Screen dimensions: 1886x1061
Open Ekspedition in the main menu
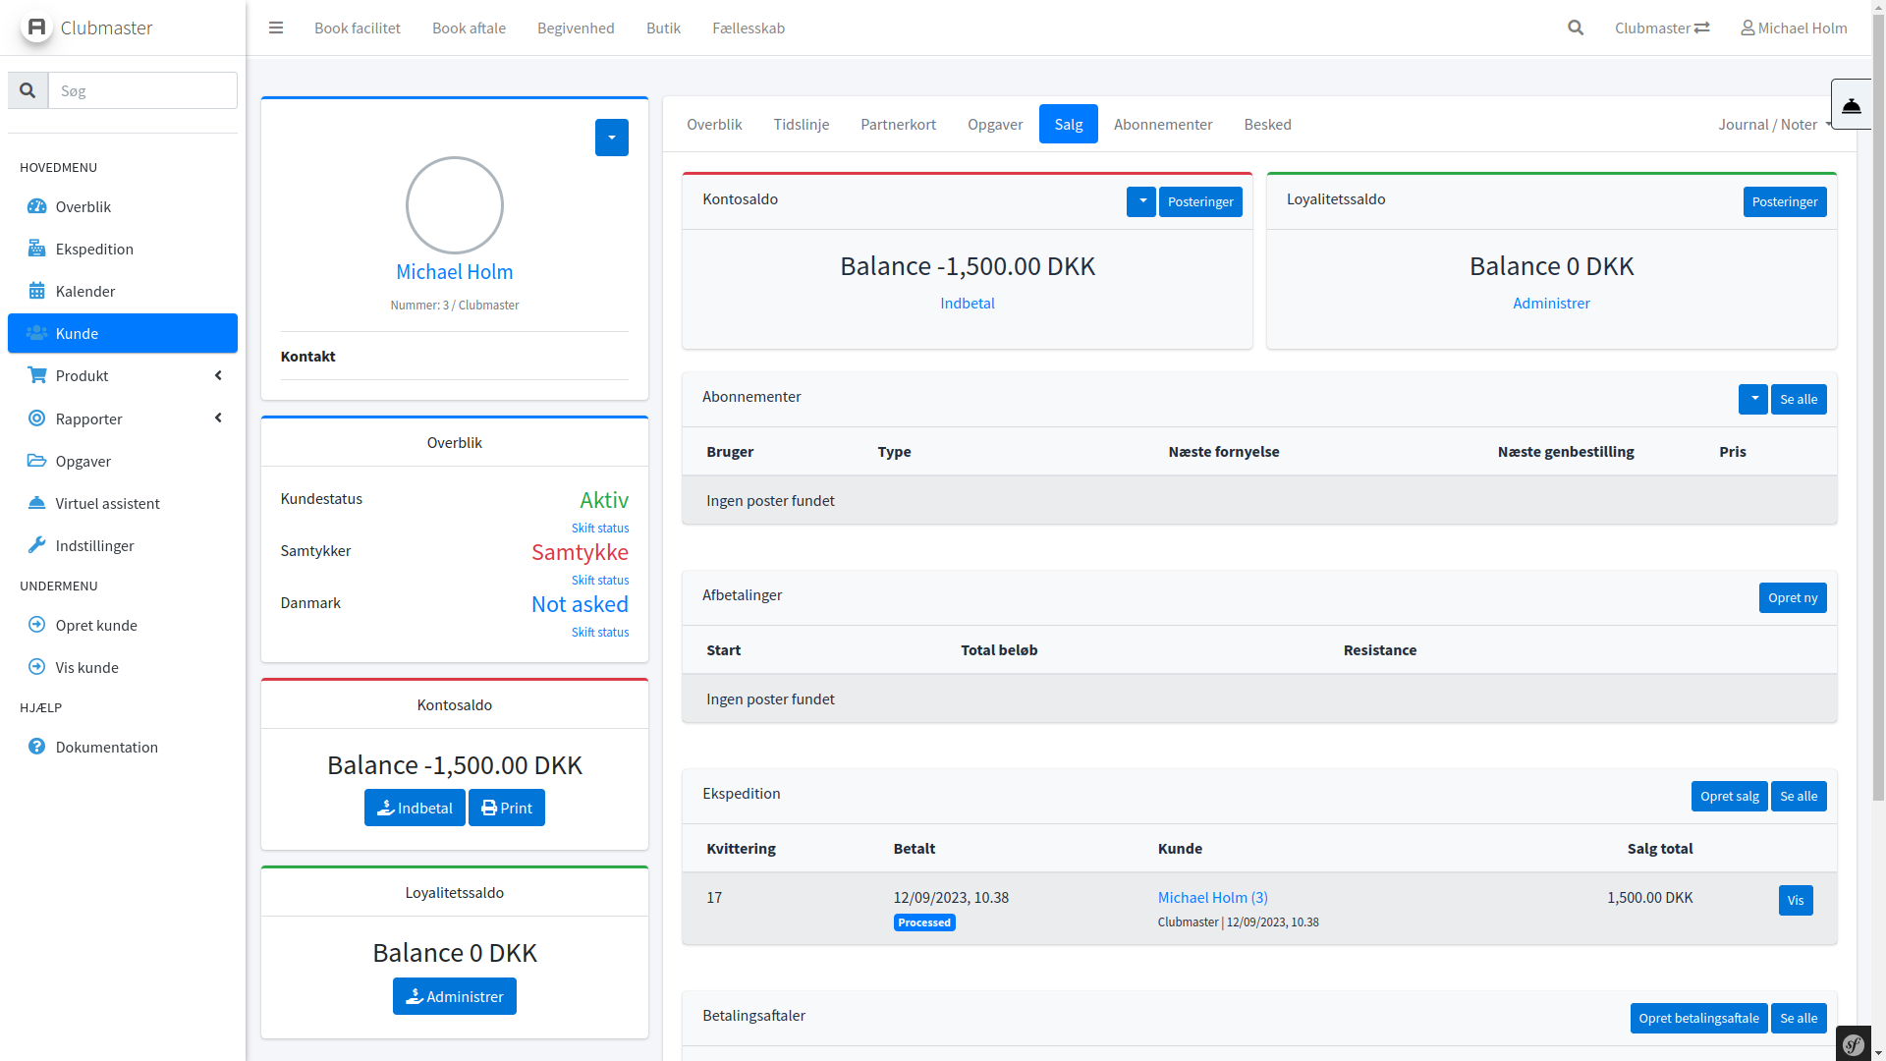pyautogui.click(x=94, y=249)
